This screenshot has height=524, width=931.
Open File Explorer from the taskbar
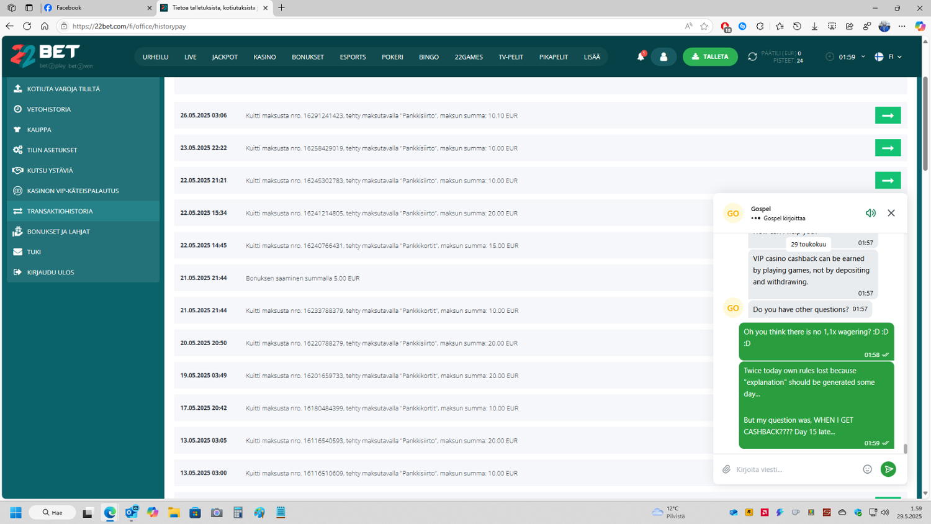coord(174,513)
